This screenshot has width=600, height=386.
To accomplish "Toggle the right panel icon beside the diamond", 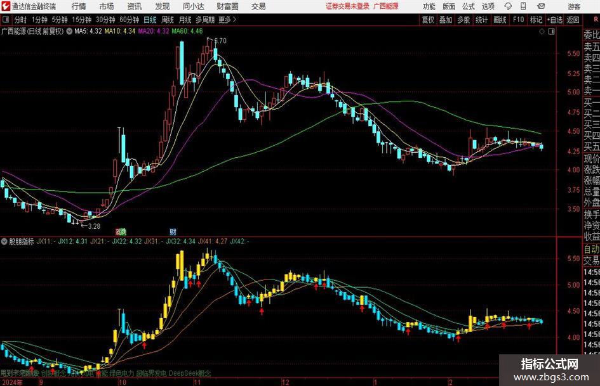I will pyautogui.click(x=551, y=32).
